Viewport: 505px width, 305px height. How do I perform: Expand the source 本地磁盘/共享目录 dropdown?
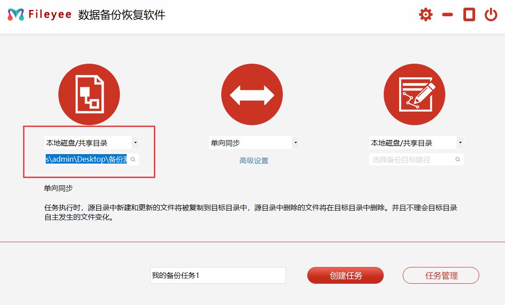[x=135, y=143]
